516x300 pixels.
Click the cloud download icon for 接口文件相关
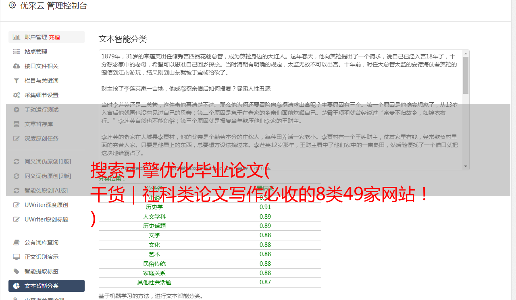(x=17, y=66)
